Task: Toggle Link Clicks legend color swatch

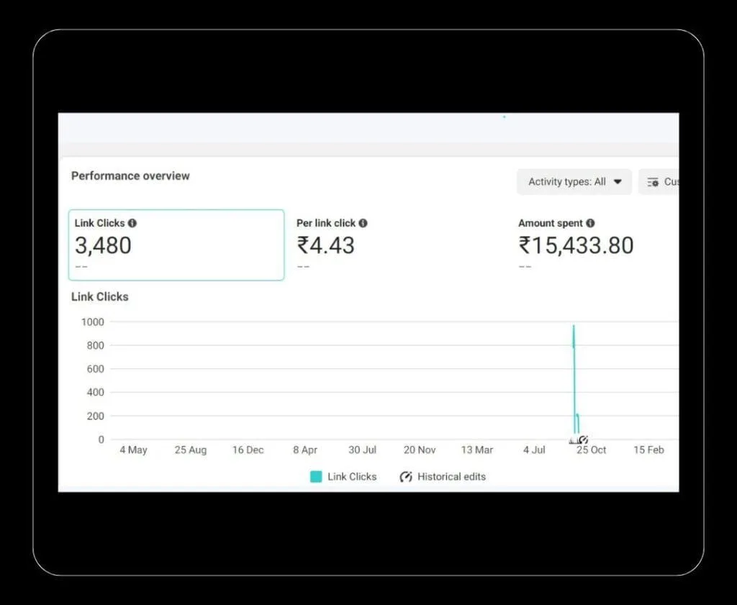Action: [x=317, y=477]
